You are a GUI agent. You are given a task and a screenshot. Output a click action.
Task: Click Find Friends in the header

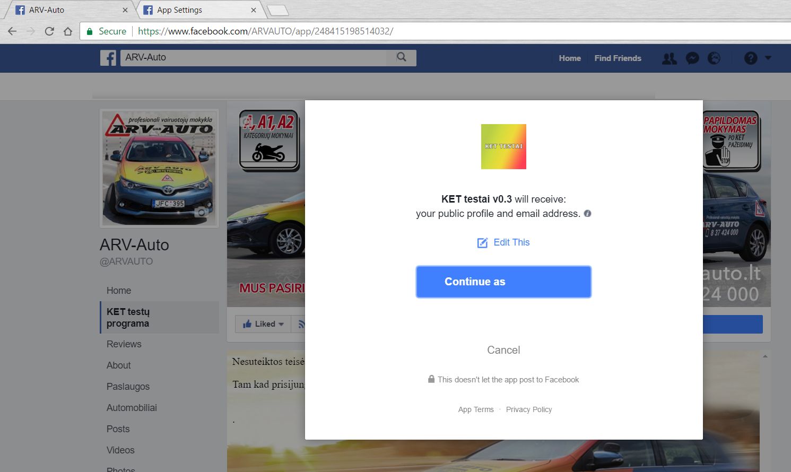(618, 58)
